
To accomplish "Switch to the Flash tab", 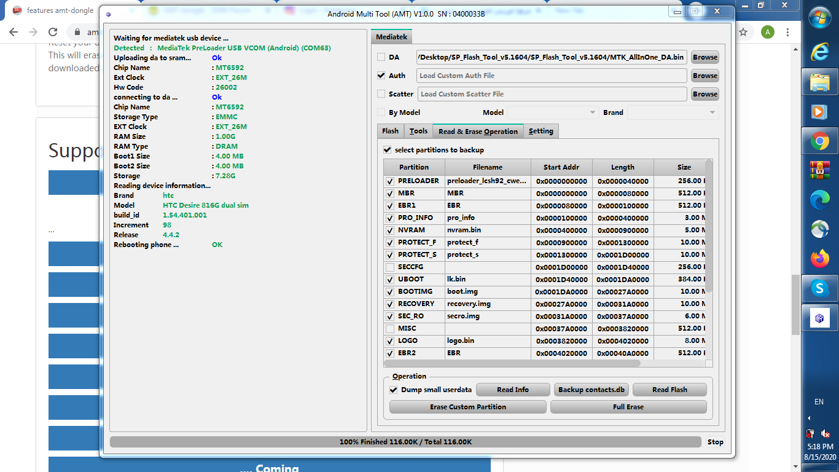I will (391, 131).
